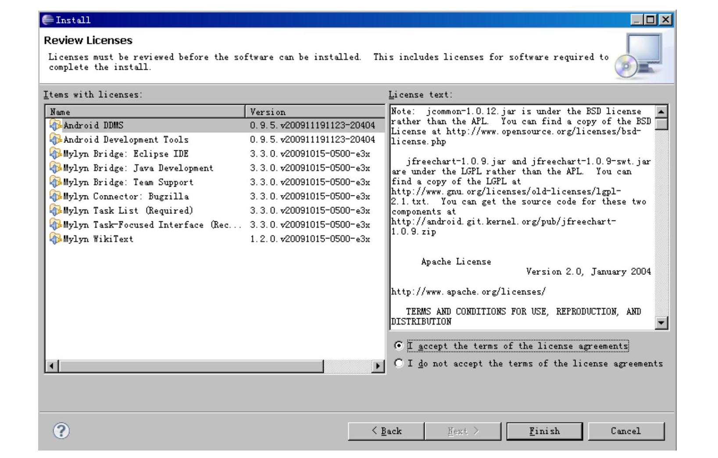Select the Android Development Tools row
The width and height of the screenshot is (718, 458).
(x=215, y=139)
